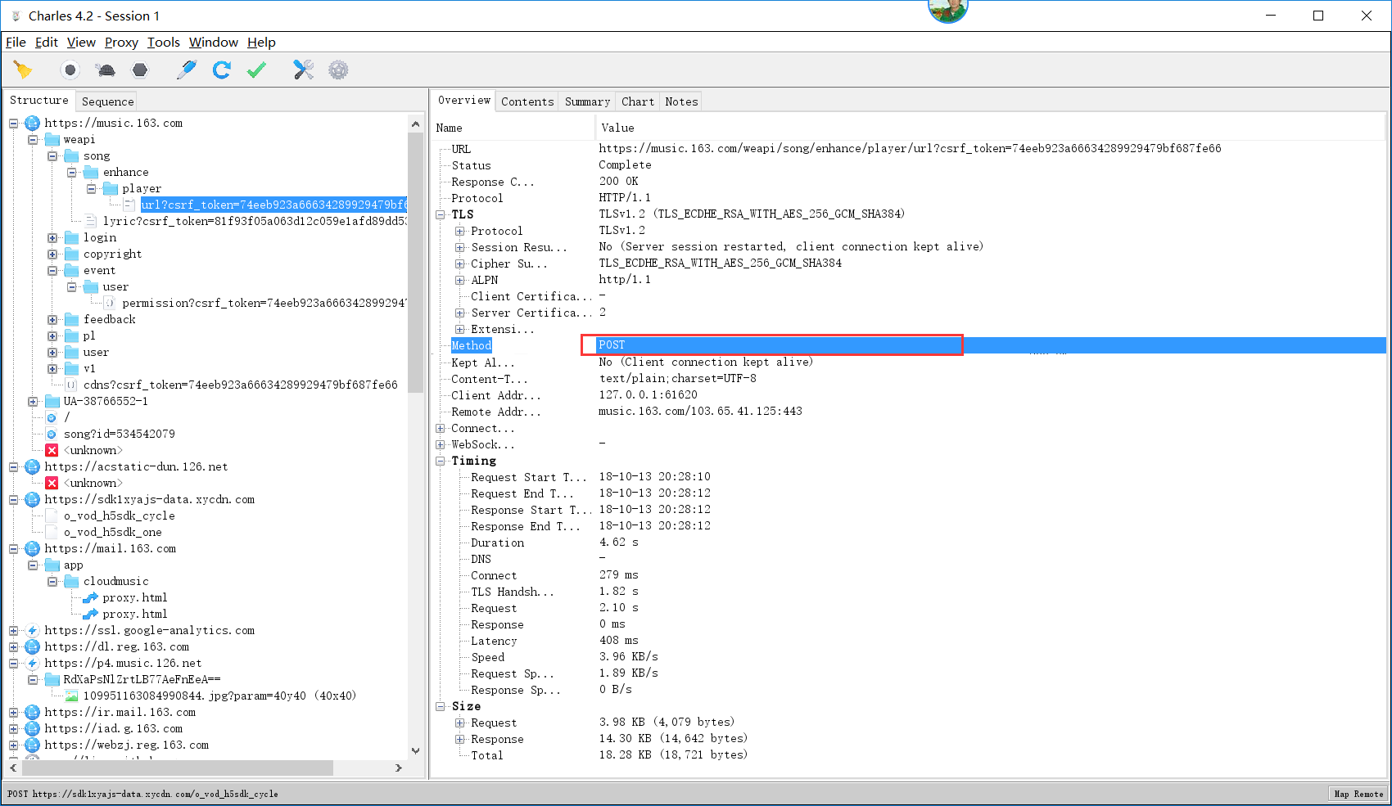Open the File menu
1392x806 pixels.
click(16, 43)
